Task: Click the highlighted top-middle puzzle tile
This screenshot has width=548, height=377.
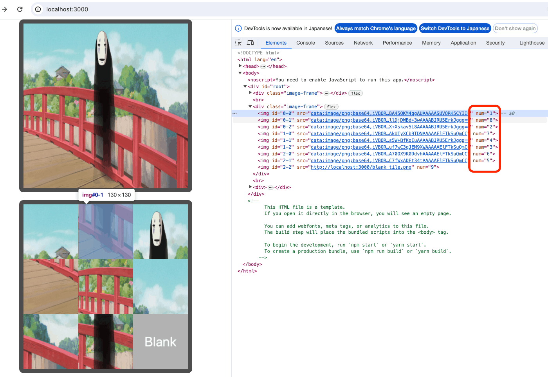Action: tap(106, 232)
